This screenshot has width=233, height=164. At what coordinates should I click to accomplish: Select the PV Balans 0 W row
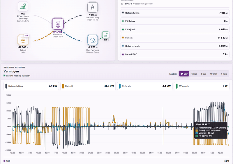click(x=175, y=21)
